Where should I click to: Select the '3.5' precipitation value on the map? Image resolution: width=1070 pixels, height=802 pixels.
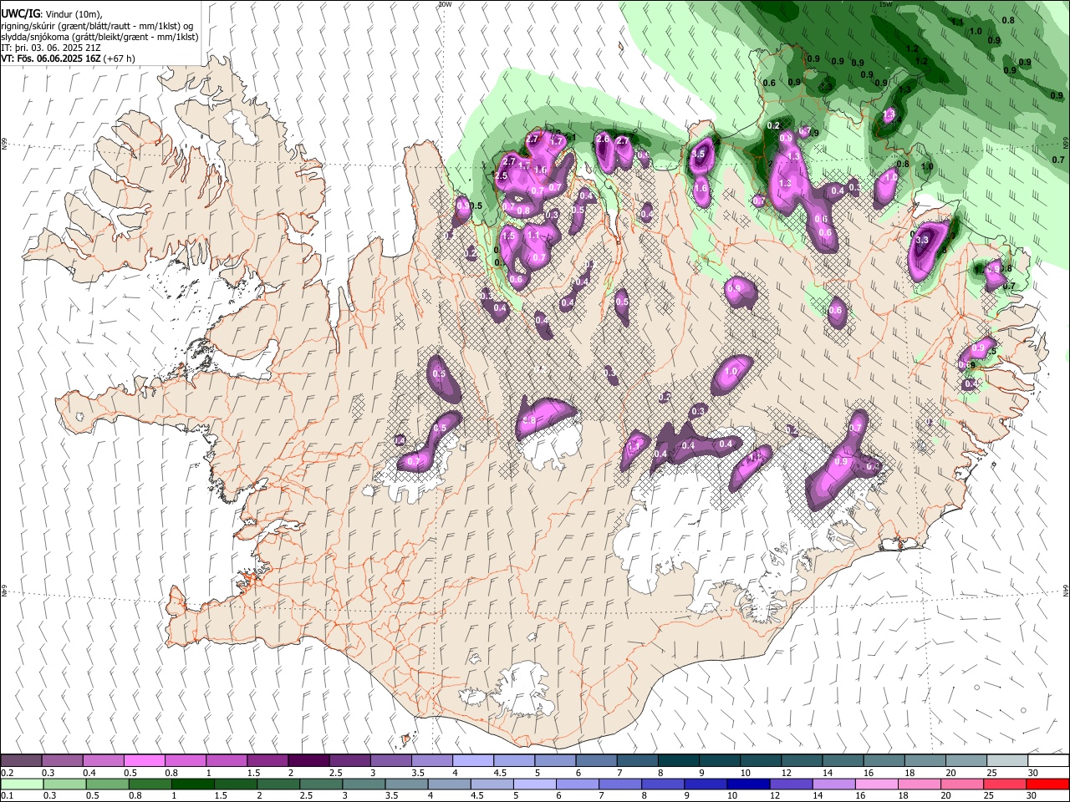tap(700, 155)
